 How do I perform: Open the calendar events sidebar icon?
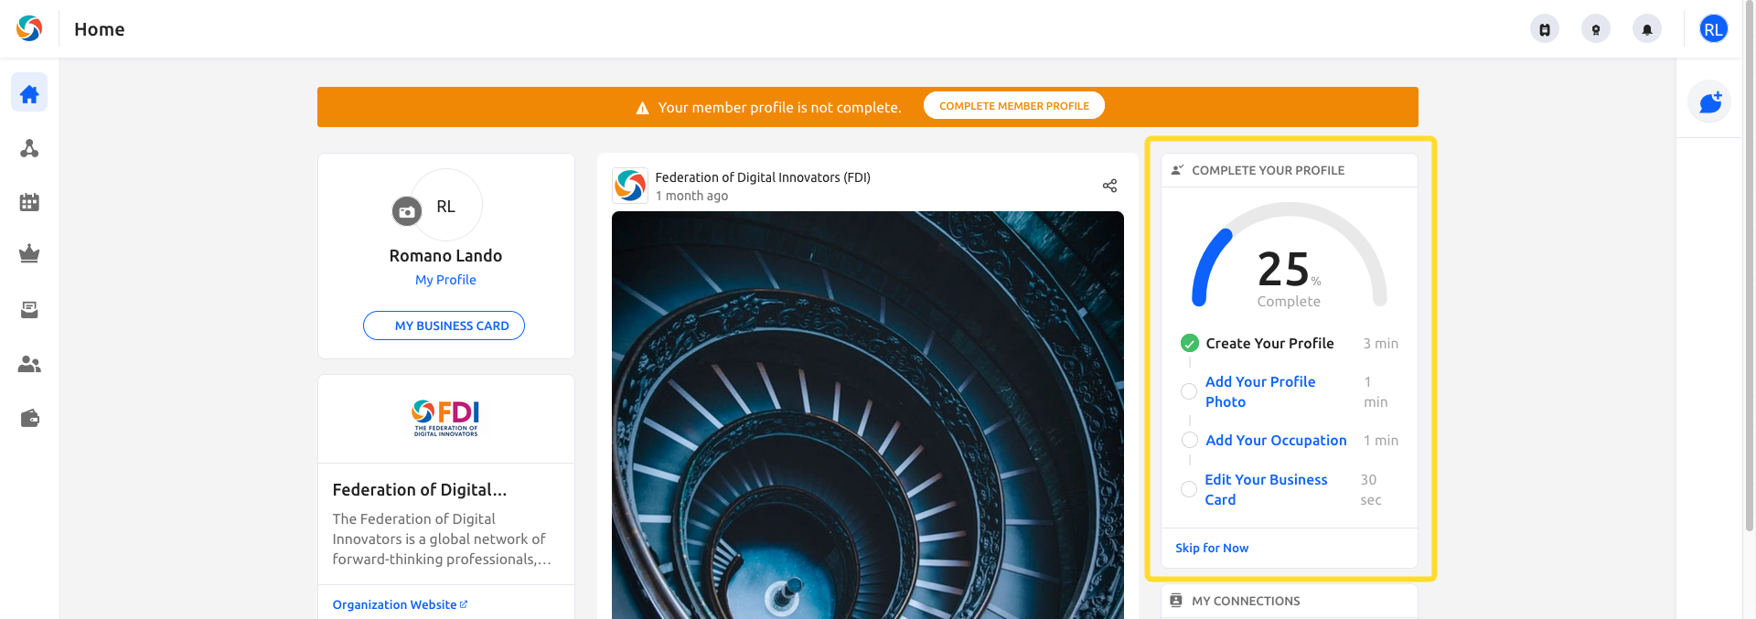click(x=29, y=202)
